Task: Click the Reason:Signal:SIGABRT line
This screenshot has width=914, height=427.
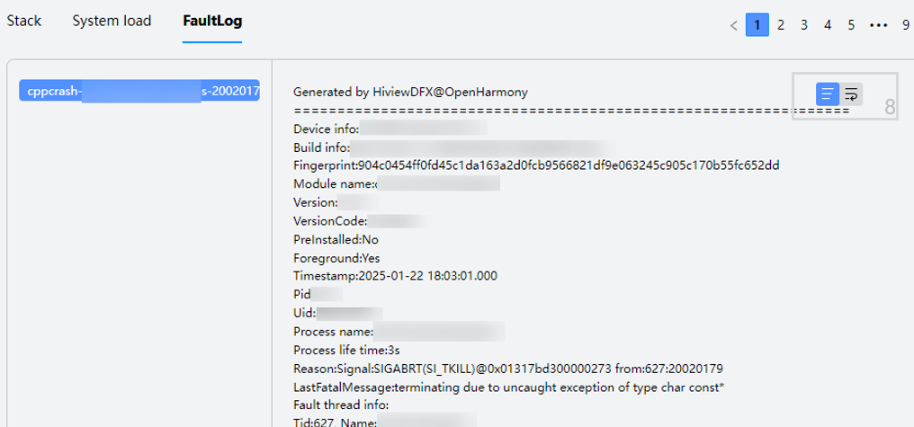Action: [x=508, y=369]
